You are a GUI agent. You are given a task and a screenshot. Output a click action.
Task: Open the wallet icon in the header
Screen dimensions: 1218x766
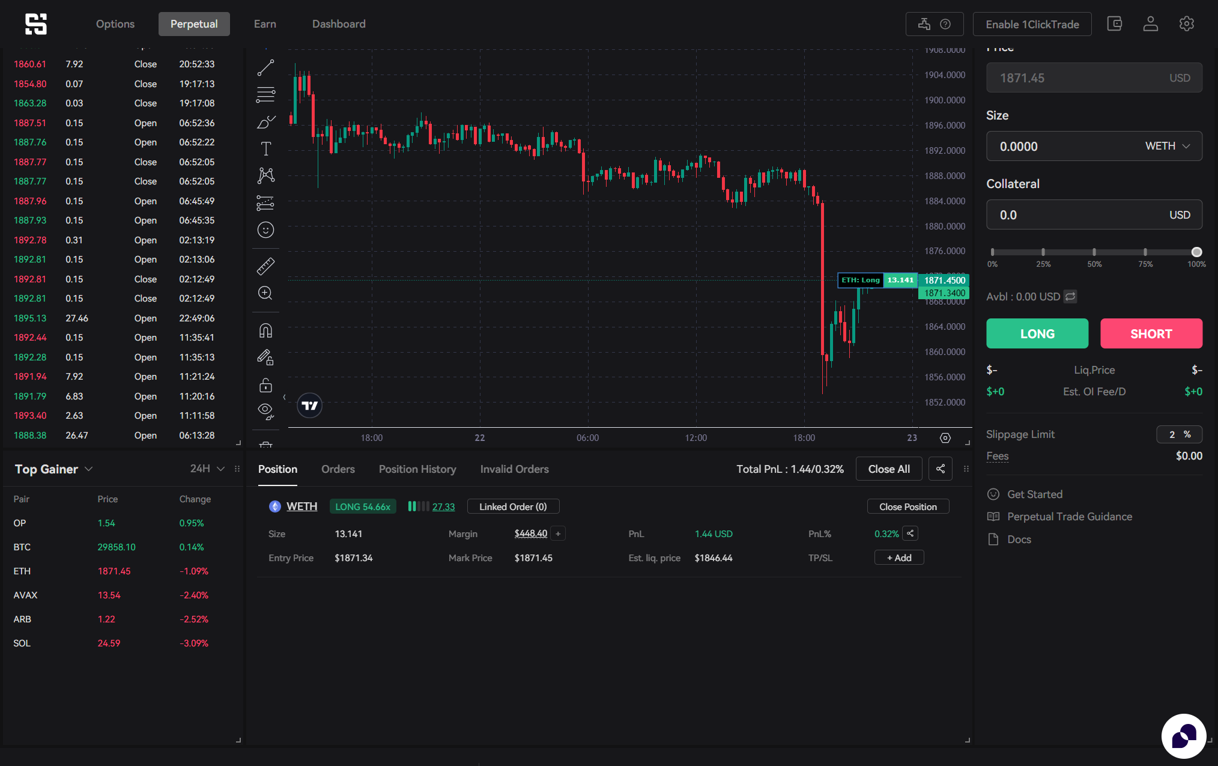pos(1115,24)
